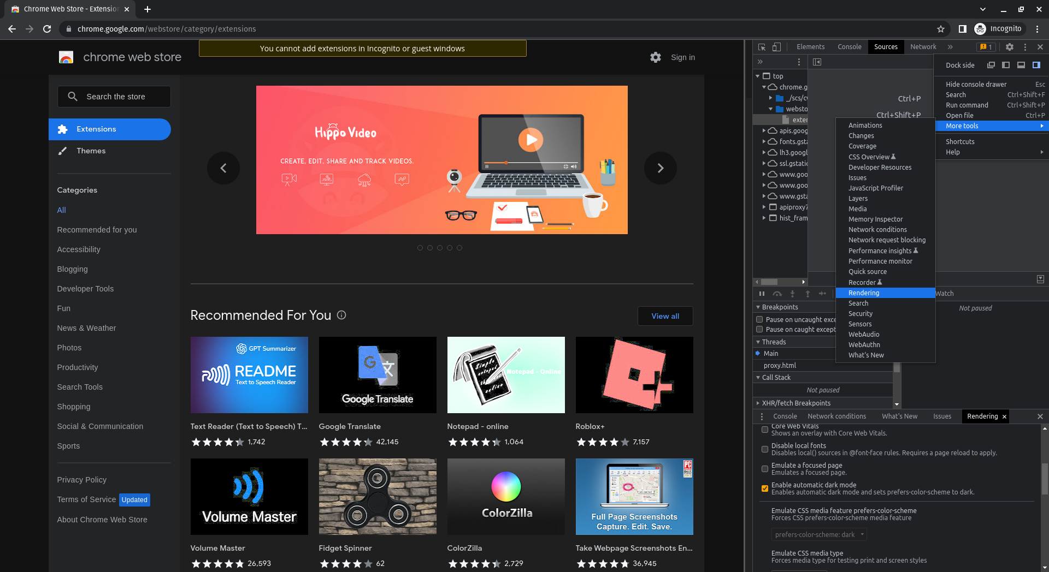
Task: Hide the Sources navigator pane
Action: (x=817, y=62)
